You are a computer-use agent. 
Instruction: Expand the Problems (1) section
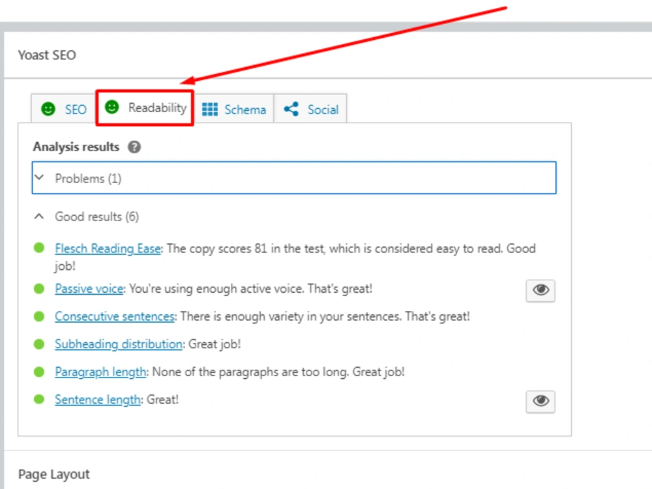click(x=294, y=178)
